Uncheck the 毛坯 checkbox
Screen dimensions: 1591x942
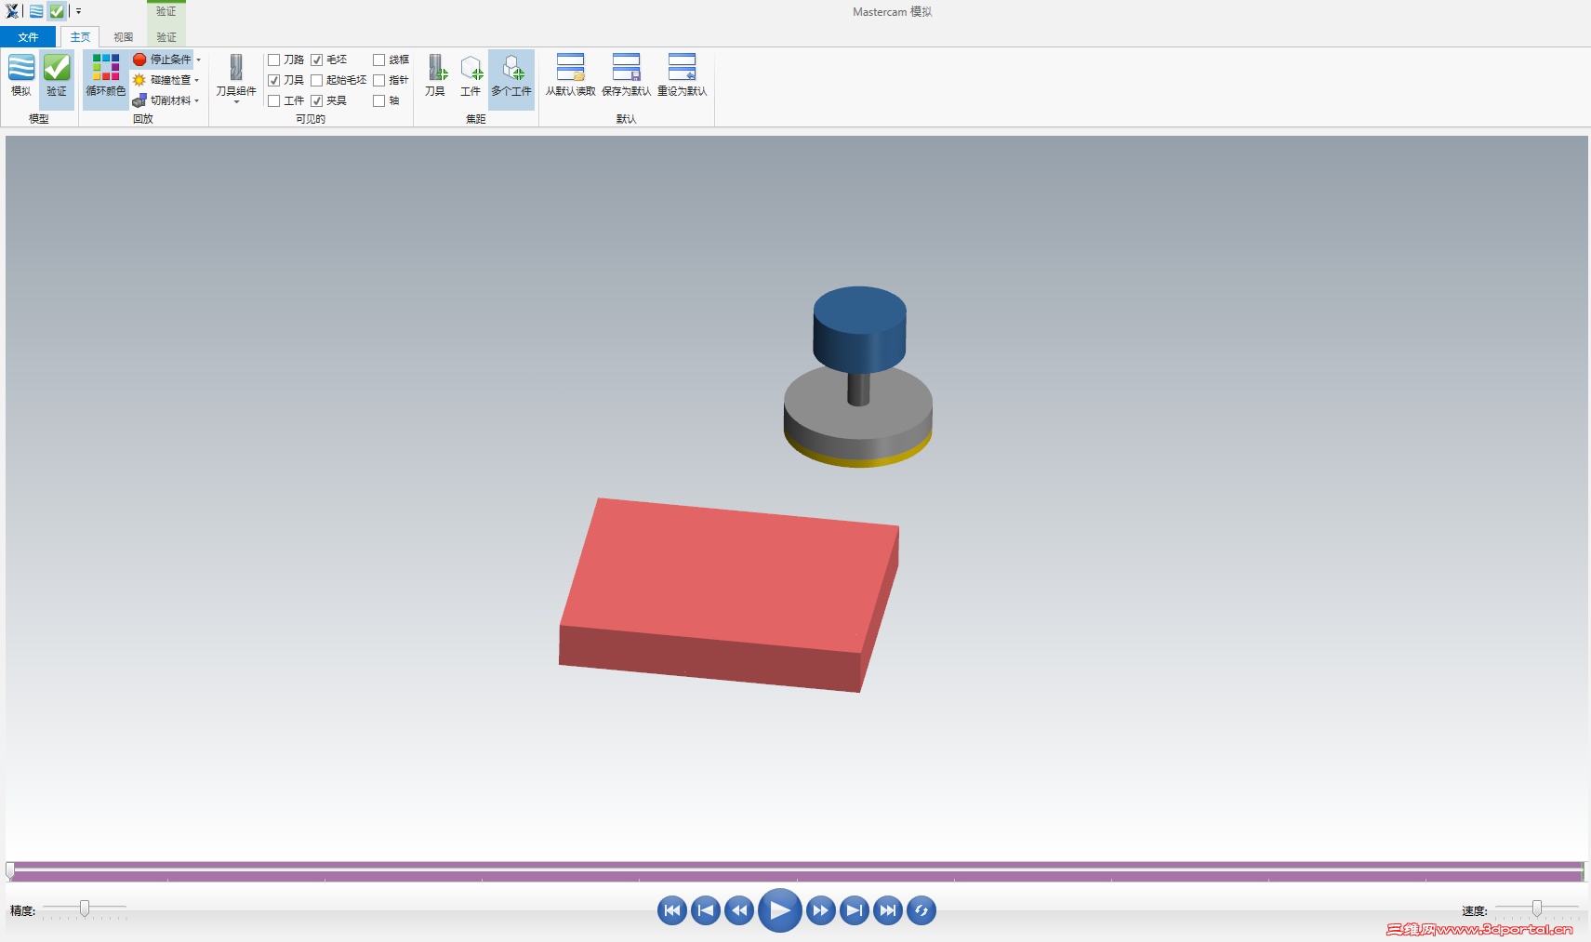pos(317,60)
